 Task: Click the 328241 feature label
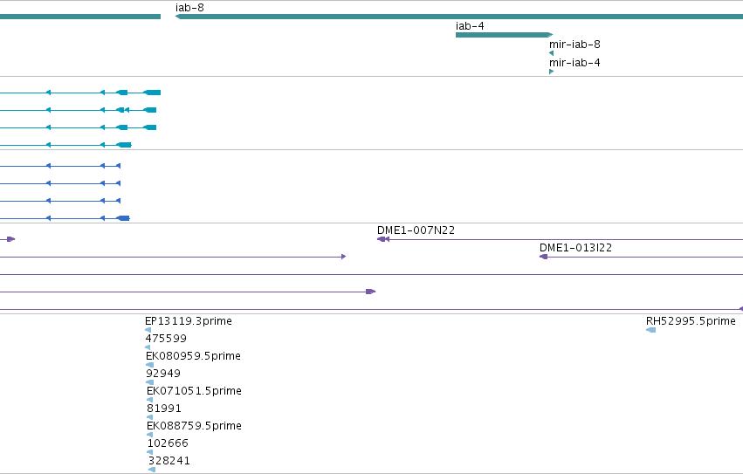(169, 461)
